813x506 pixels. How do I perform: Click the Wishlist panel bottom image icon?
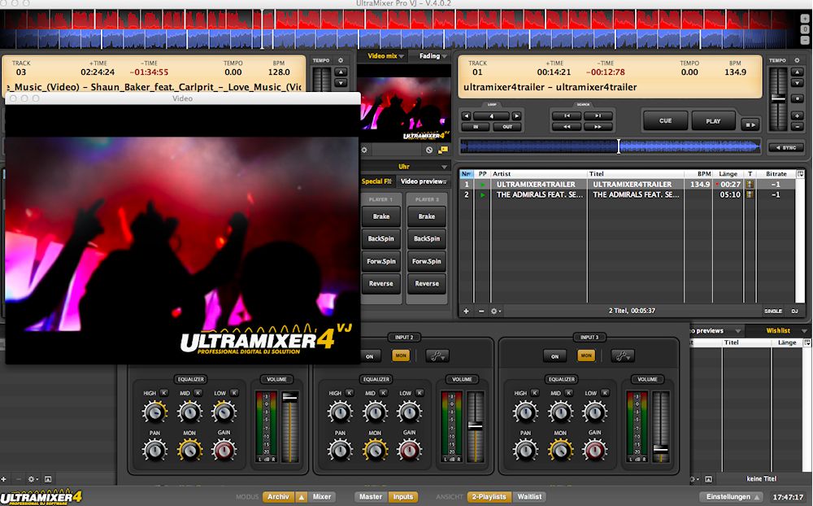point(709,479)
